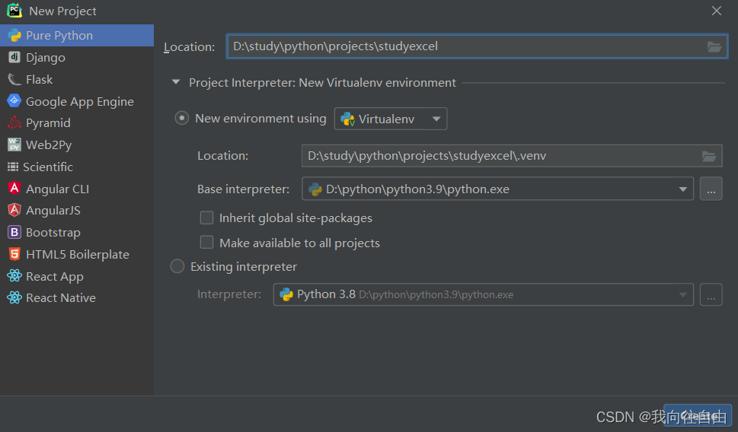Check Make available to all projects

tap(206, 243)
